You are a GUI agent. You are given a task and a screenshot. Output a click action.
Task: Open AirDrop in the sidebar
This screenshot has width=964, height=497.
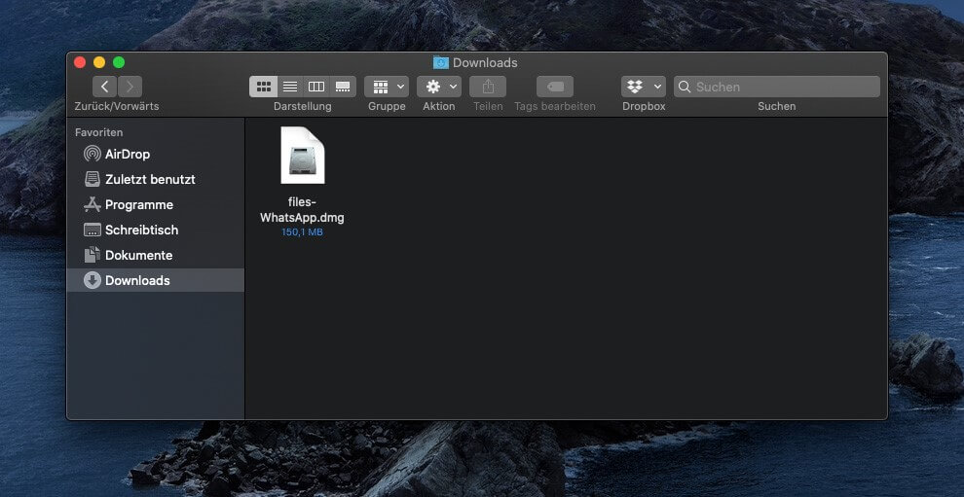pos(155,154)
